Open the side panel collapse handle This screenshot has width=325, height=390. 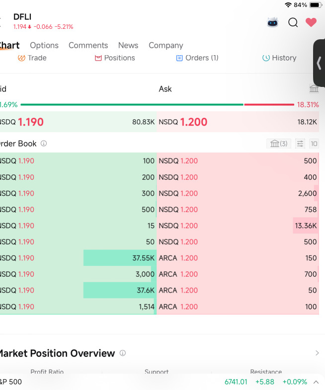point(319,63)
